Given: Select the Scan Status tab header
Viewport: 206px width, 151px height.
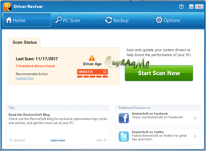Looking at the screenshot, I should click(25, 42).
